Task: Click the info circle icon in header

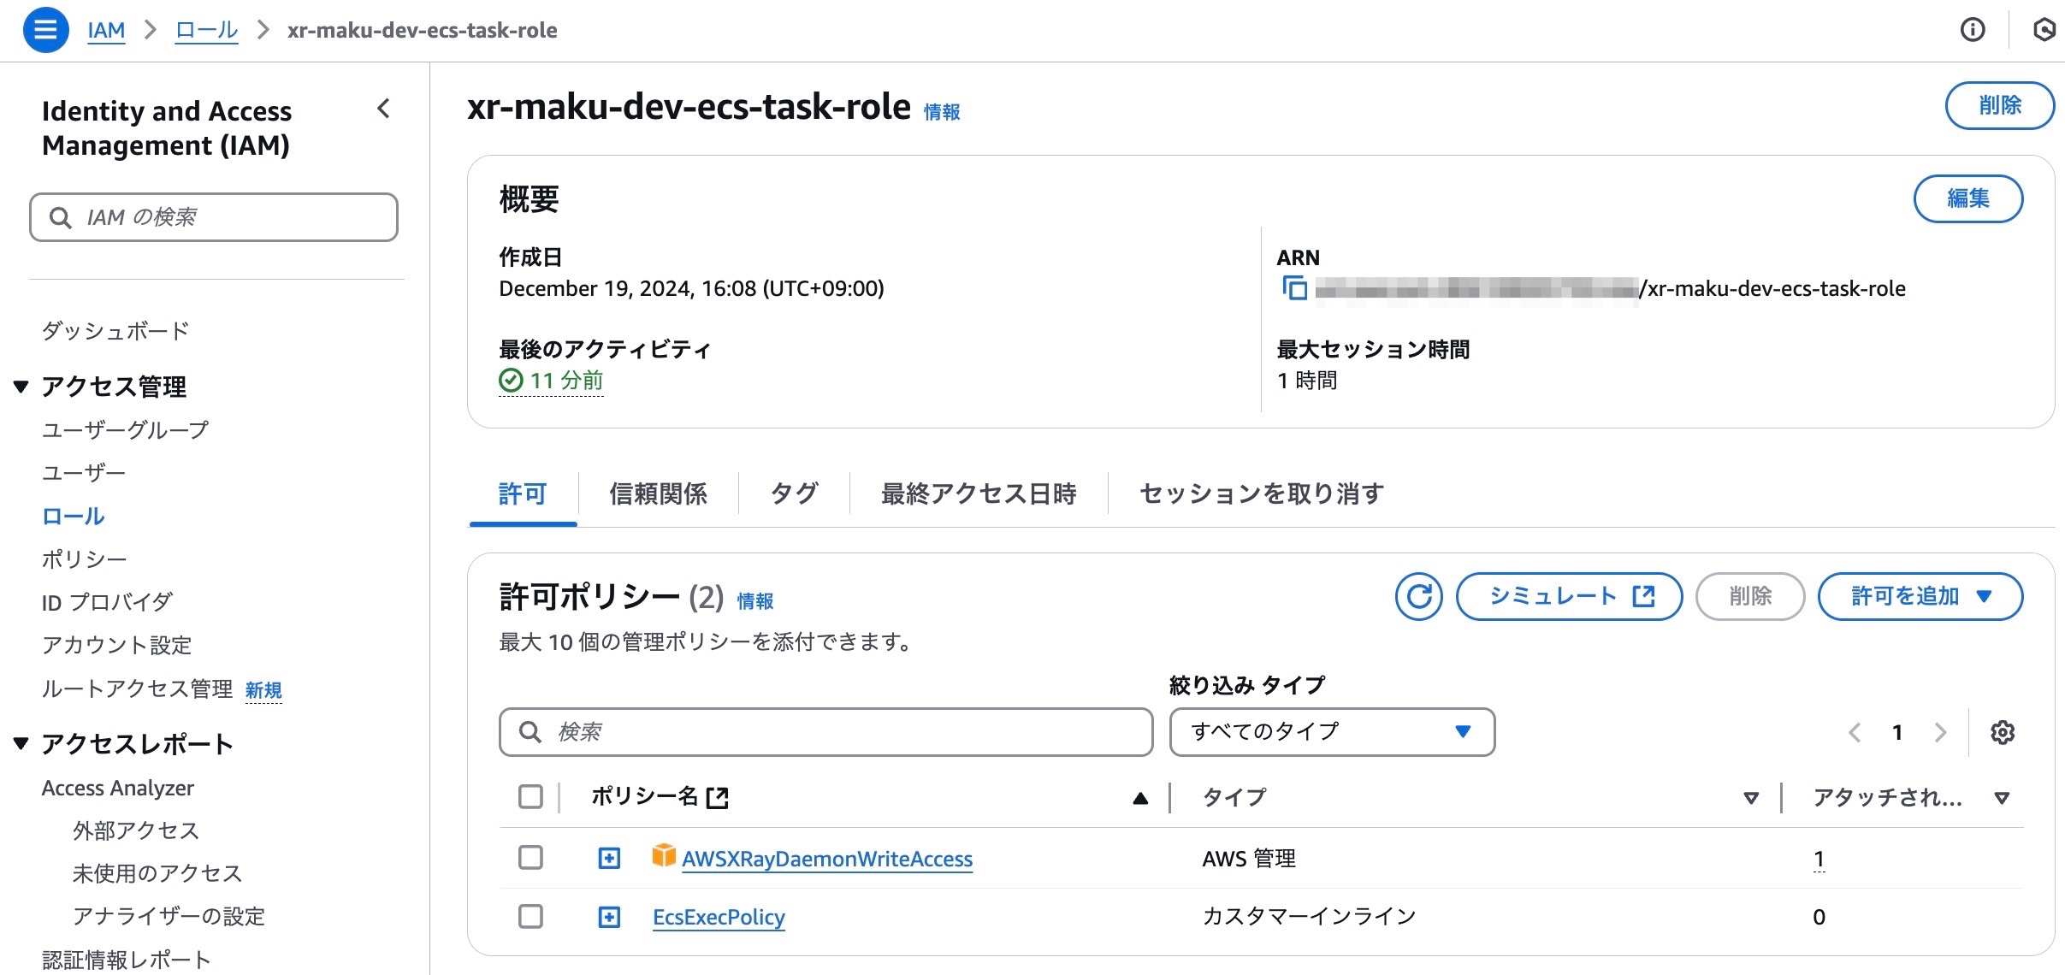Action: [x=1973, y=30]
